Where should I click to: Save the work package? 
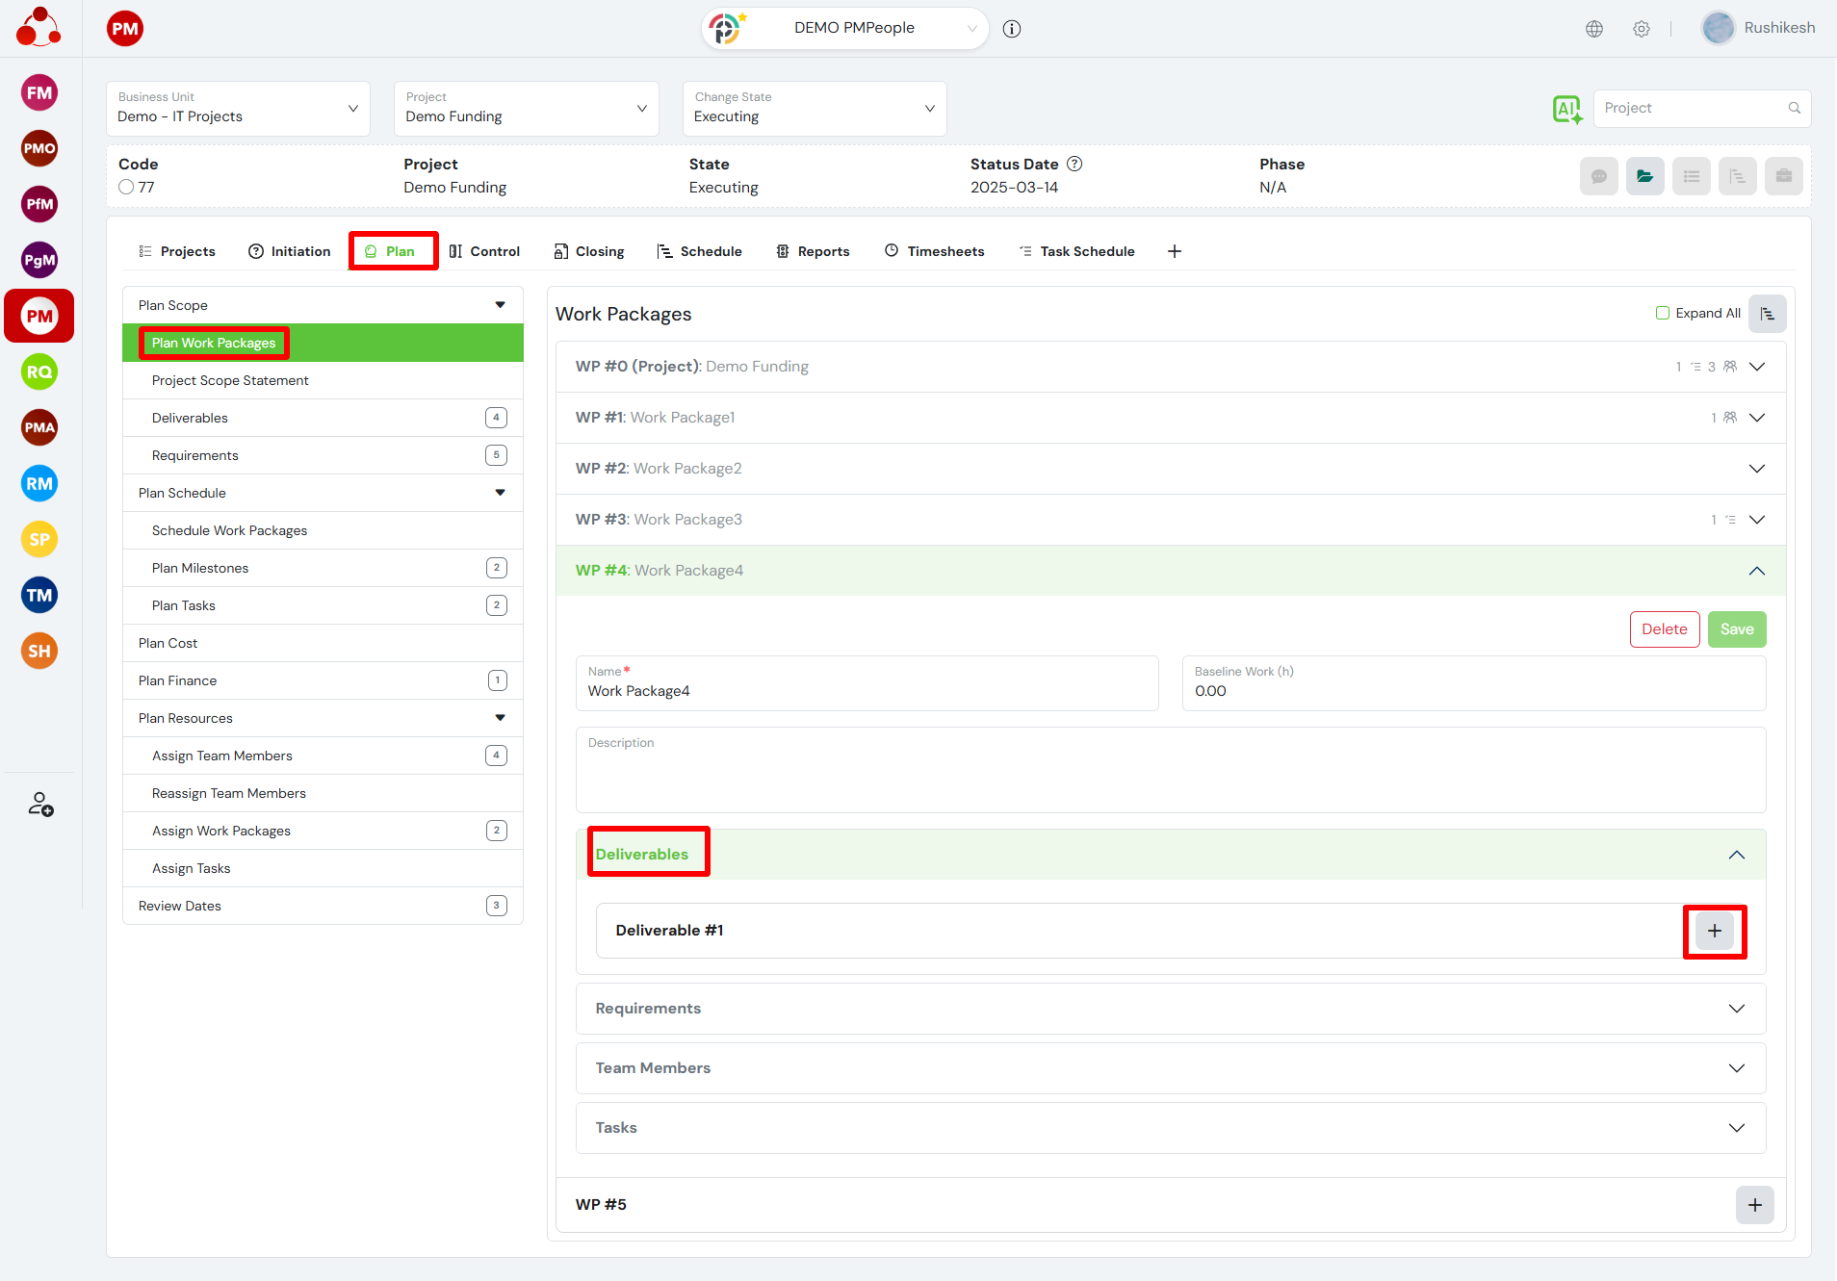point(1736,629)
